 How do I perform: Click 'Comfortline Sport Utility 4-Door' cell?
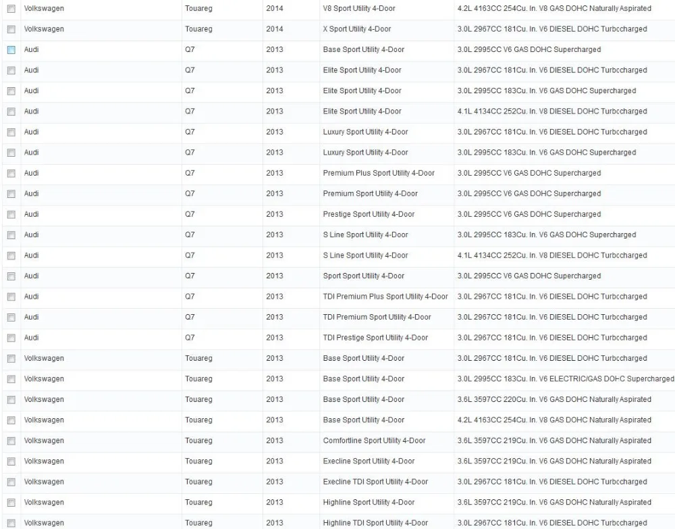coord(374,440)
